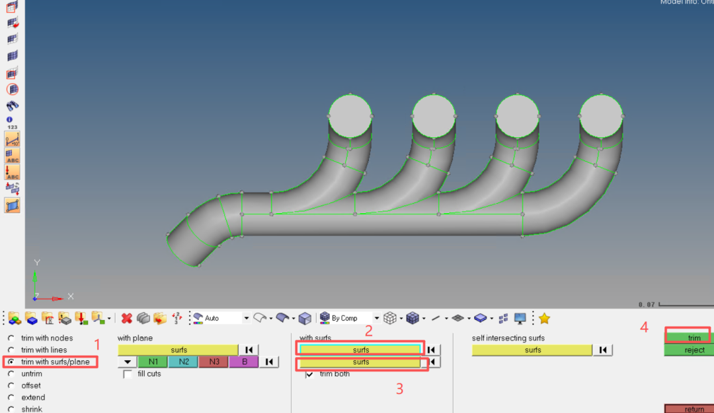Expand the plane normal selector arrow before N1

[128, 362]
